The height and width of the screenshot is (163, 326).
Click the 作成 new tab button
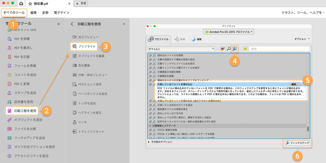[81, 3]
